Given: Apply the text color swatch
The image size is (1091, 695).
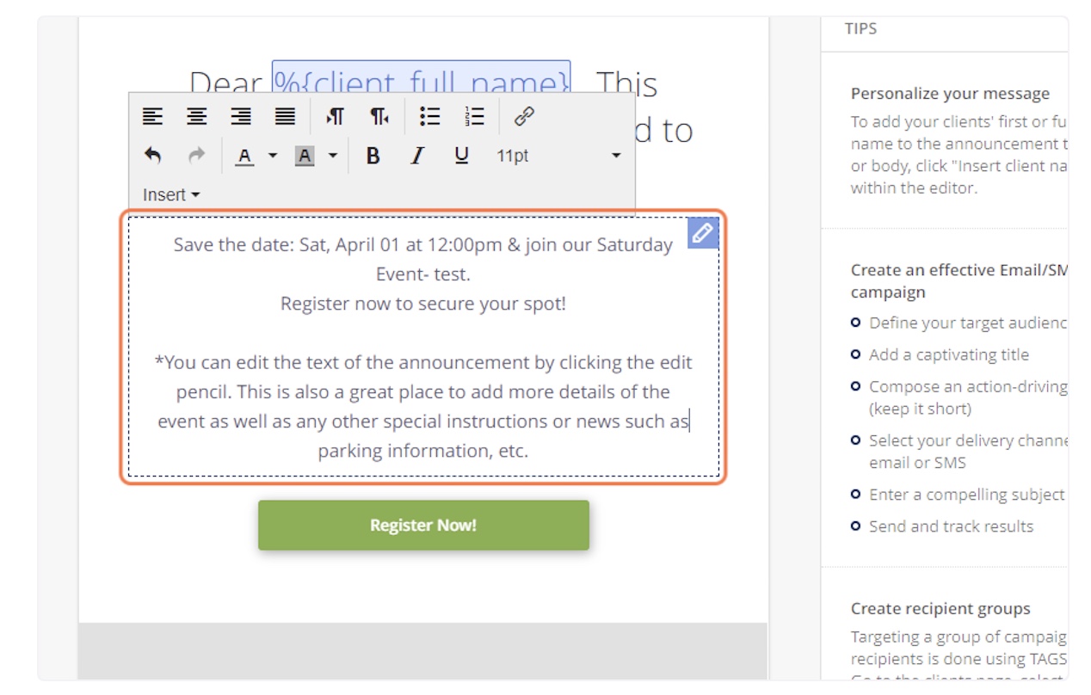Looking at the screenshot, I should pos(245,156).
